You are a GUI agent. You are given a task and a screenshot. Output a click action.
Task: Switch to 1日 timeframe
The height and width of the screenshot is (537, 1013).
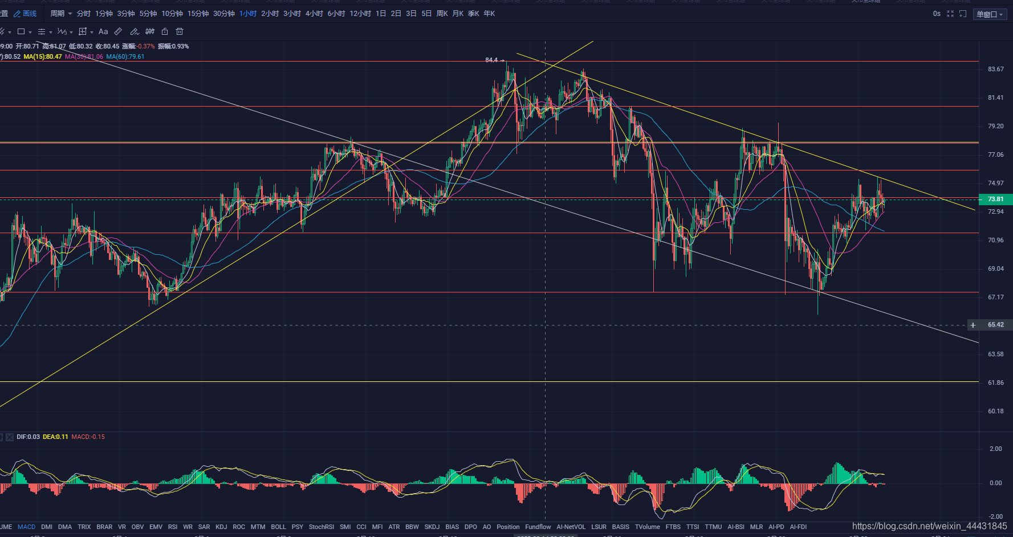tap(381, 14)
